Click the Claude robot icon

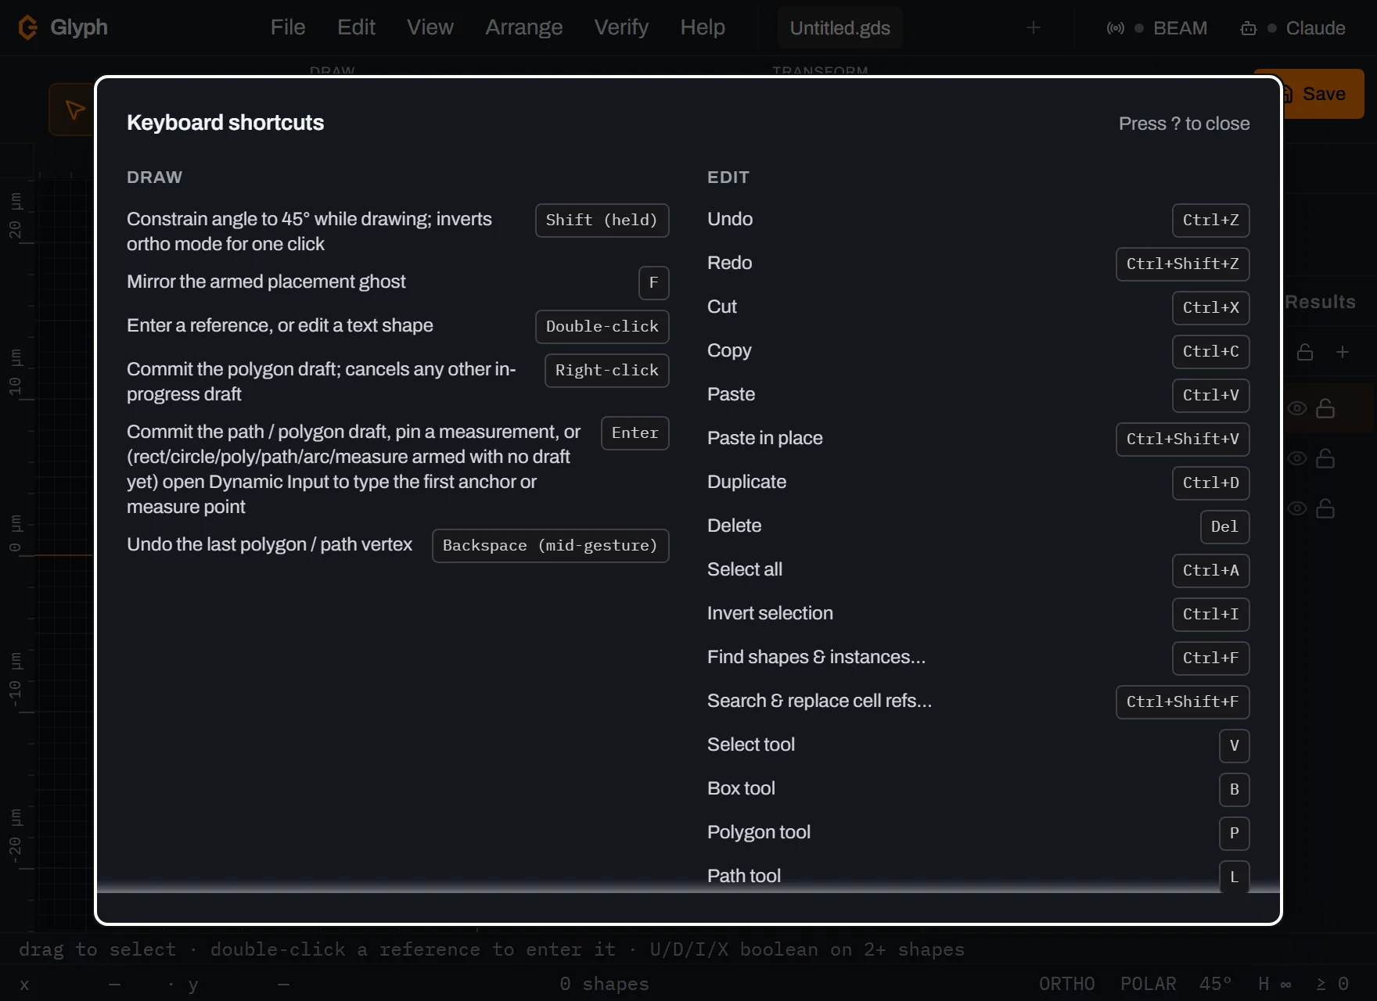[x=1249, y=28]
